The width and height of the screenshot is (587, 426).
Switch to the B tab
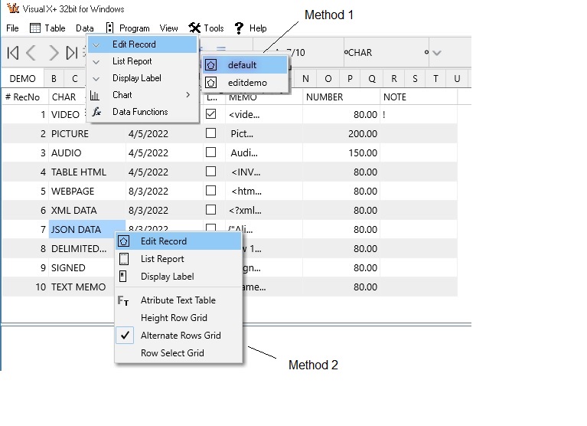click(54, 79)
